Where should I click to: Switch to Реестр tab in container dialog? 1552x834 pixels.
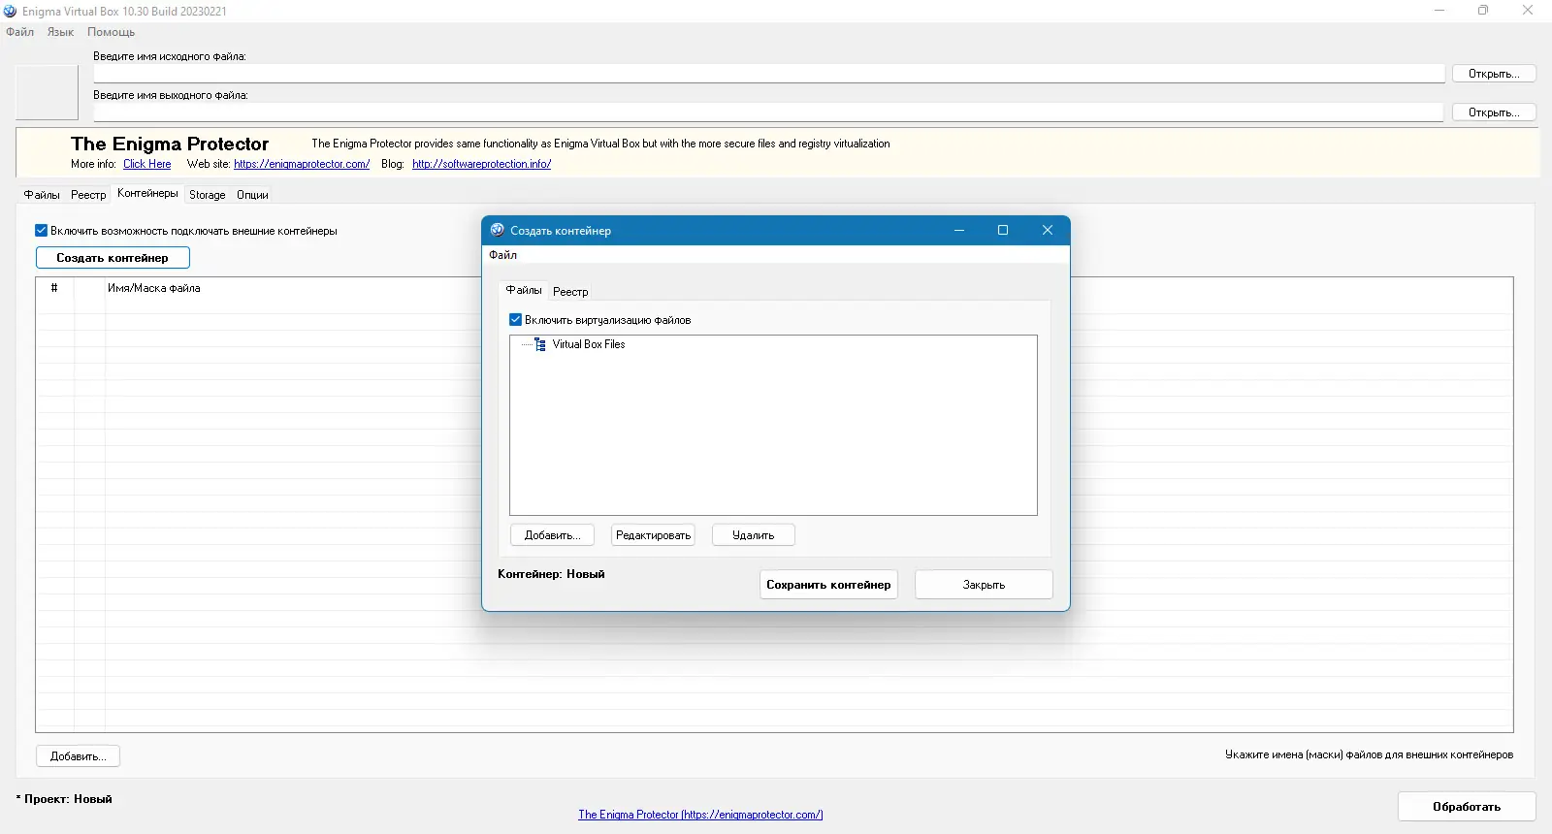pyautogui.click(x=570, y=292)
